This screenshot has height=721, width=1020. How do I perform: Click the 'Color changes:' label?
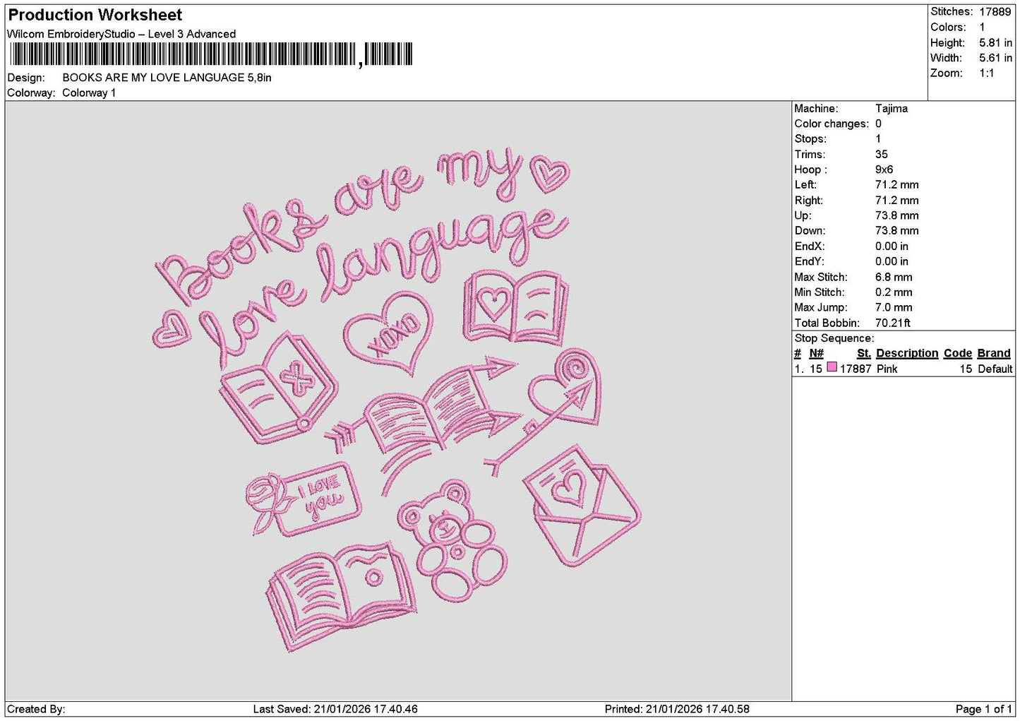pos(832,124)
